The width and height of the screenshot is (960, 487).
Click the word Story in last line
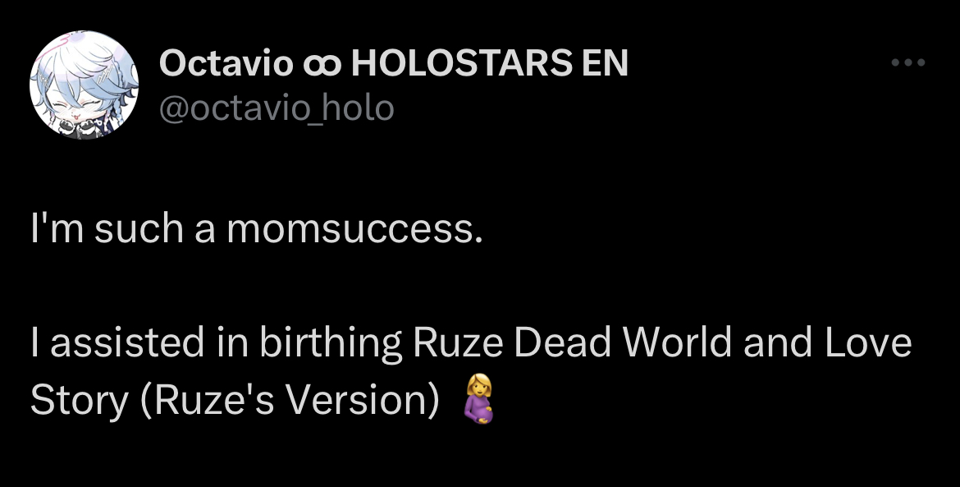pos(80,401)
